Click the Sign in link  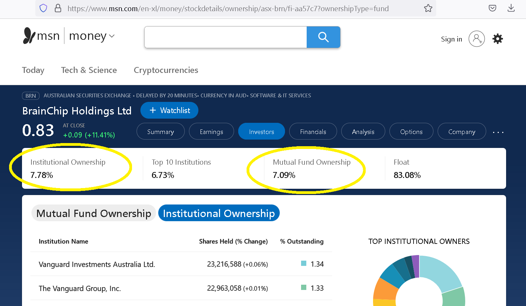click(451, 39)
